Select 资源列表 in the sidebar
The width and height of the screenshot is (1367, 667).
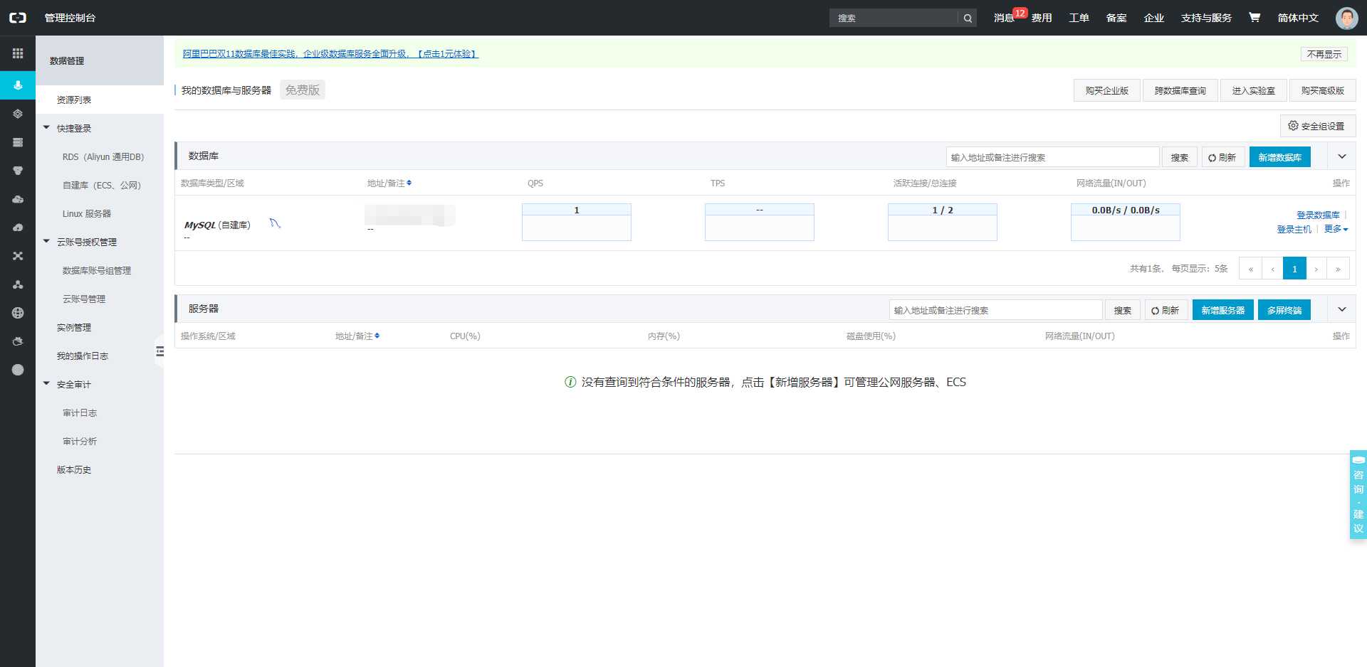(x=100, y=100)
